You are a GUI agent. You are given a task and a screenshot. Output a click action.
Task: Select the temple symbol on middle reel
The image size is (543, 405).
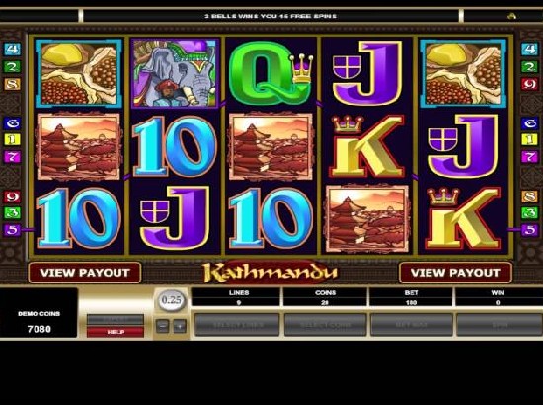pyautogui.click(x=271, y=146)
